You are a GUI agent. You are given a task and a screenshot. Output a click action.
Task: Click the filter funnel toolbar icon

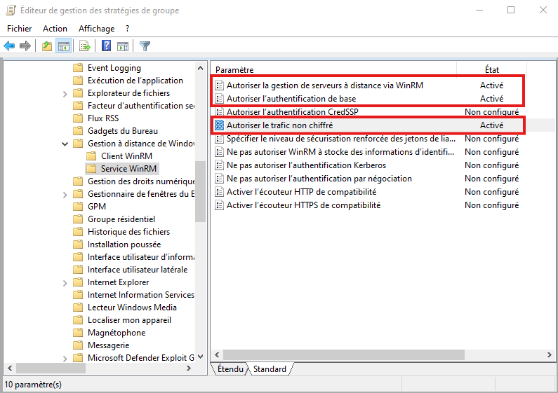pos(145,46)
